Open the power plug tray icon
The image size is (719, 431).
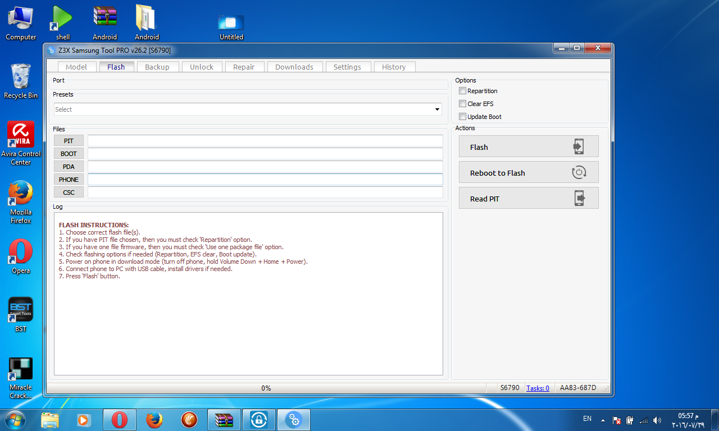[630, 420]
